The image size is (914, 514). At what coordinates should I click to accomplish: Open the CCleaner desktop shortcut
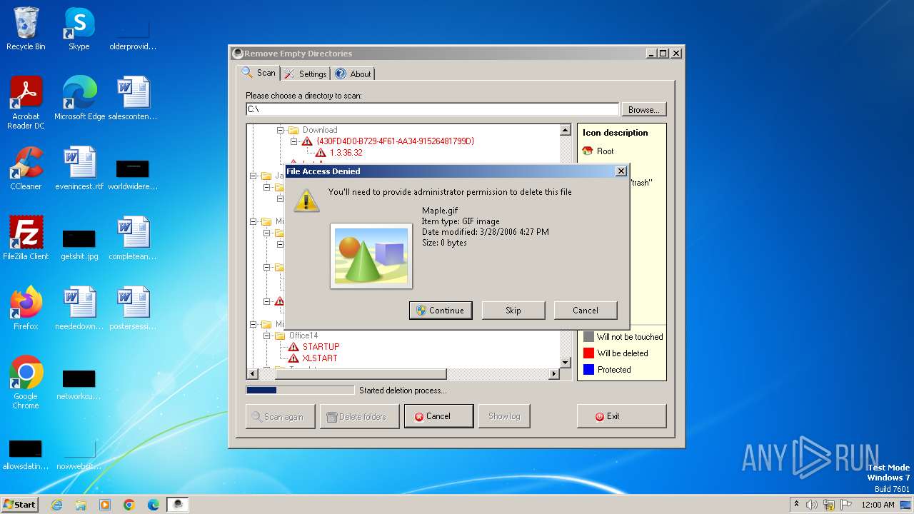click(26, 168)
